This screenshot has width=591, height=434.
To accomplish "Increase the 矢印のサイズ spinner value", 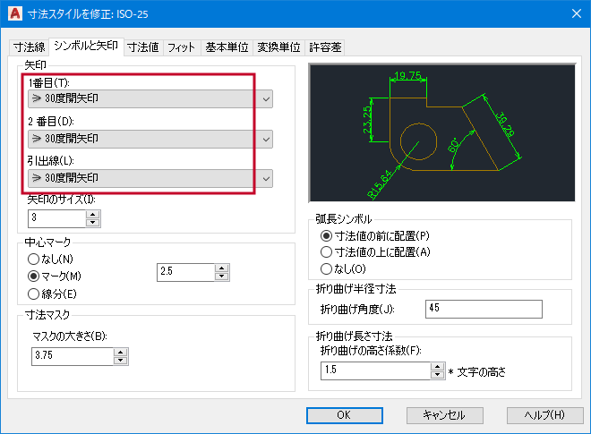I will coord(94,213).
